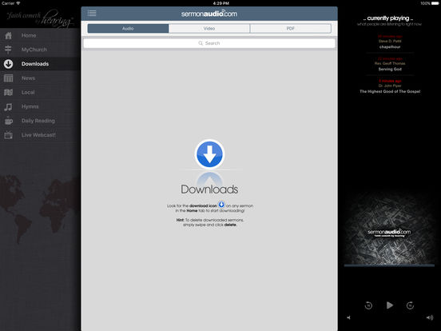
Task: Click the playback progress bar
Action: pyautogui.click(x=389, y=265)
